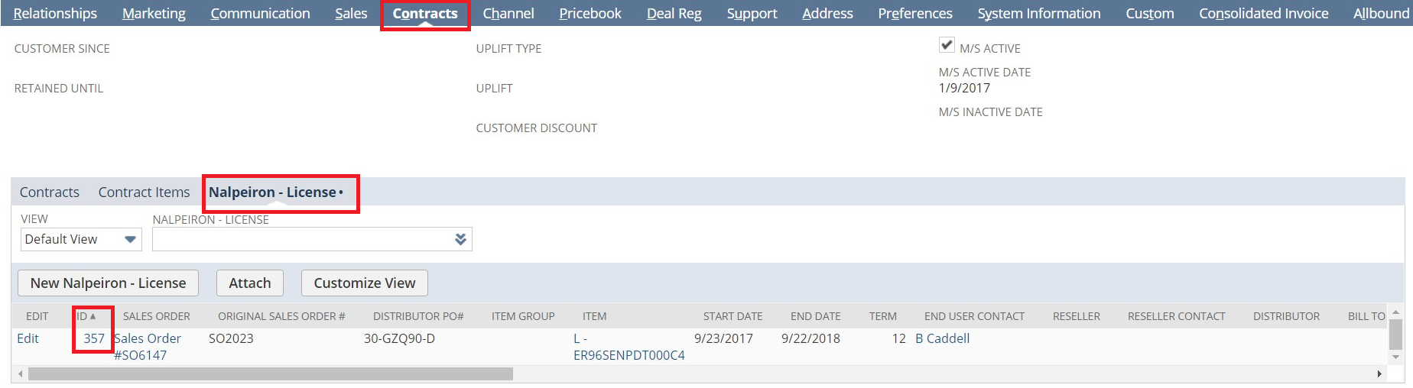This screenshot has height=388, width=1413.
Task: Click the horizontal scrollbar right arrow
Action: 1379,374
